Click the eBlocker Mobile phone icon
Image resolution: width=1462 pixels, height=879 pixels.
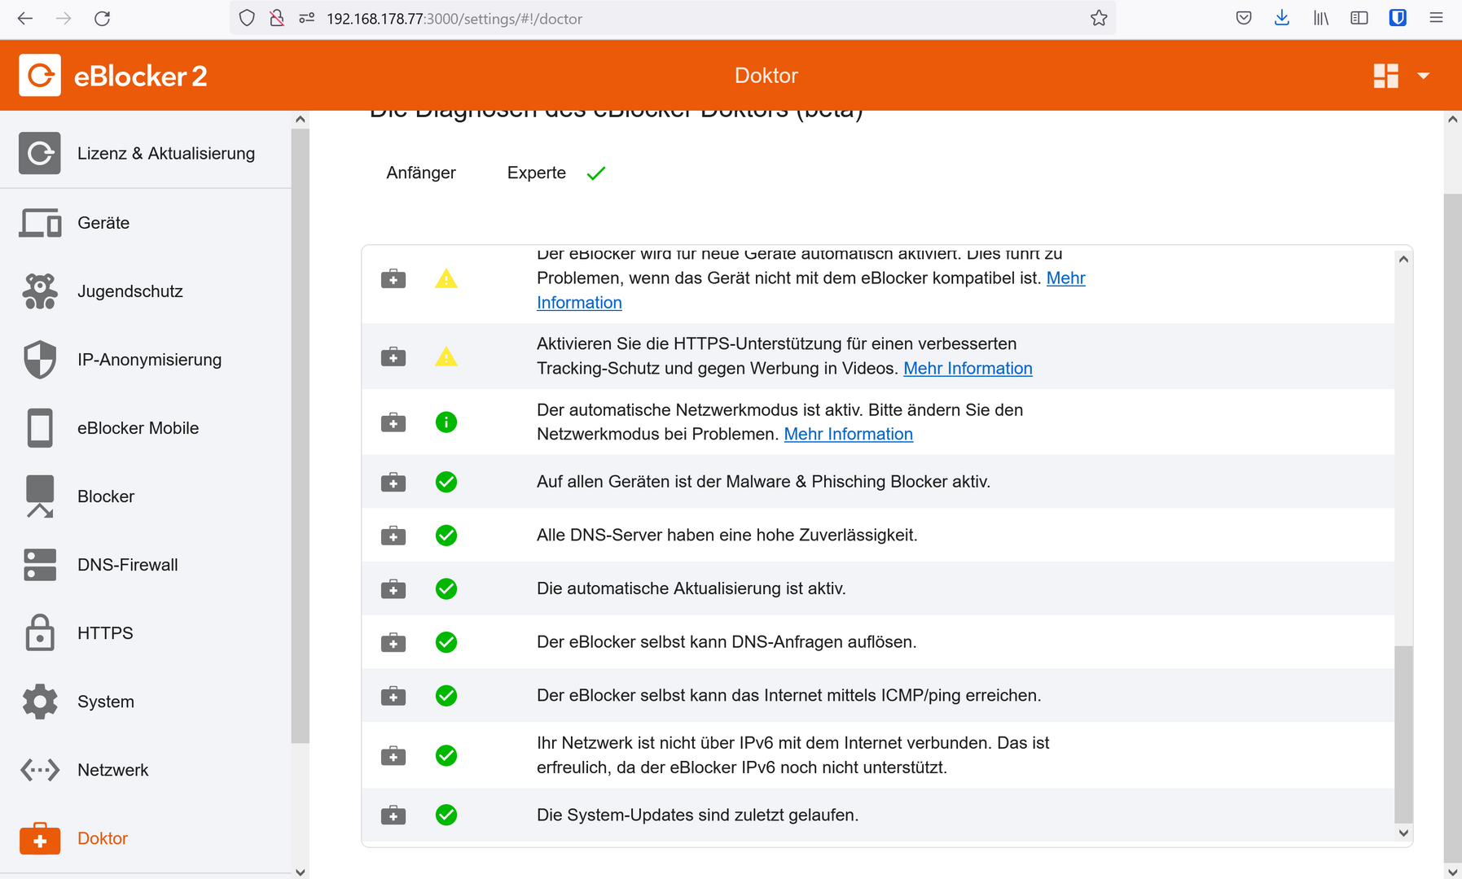point(40,428)
